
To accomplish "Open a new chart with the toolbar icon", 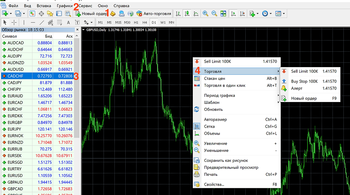I will point(5,14).
